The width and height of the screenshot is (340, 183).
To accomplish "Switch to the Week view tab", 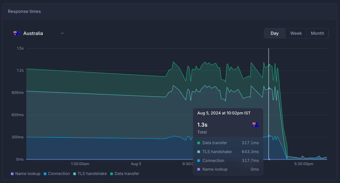I will click(296, 33).
